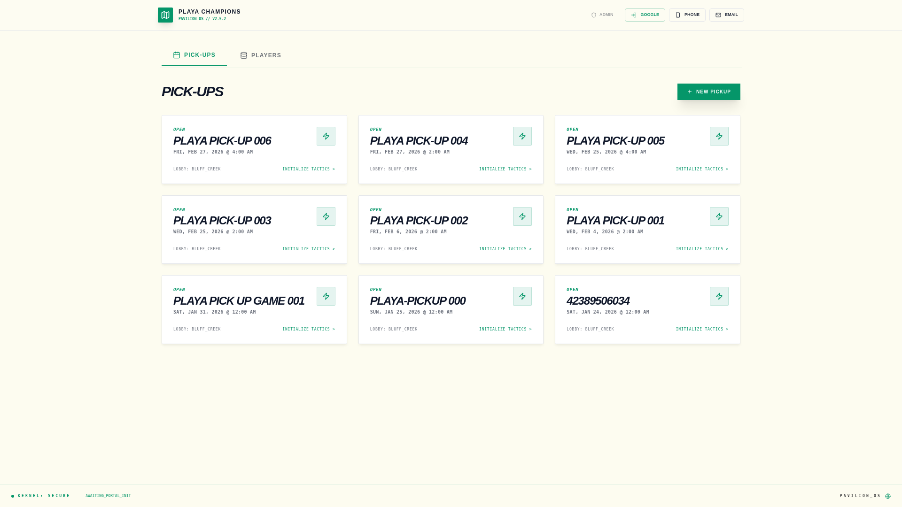Open the Playa Pick-Up 004 title
This screenshot has width=902, height=507.
419,141
